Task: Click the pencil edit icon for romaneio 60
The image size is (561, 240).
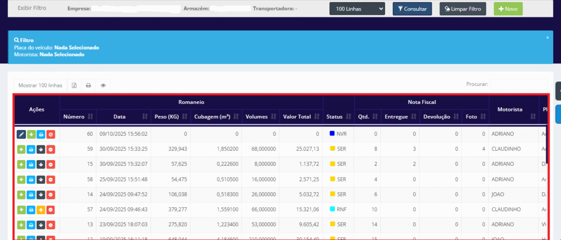Action: point(21,133)
